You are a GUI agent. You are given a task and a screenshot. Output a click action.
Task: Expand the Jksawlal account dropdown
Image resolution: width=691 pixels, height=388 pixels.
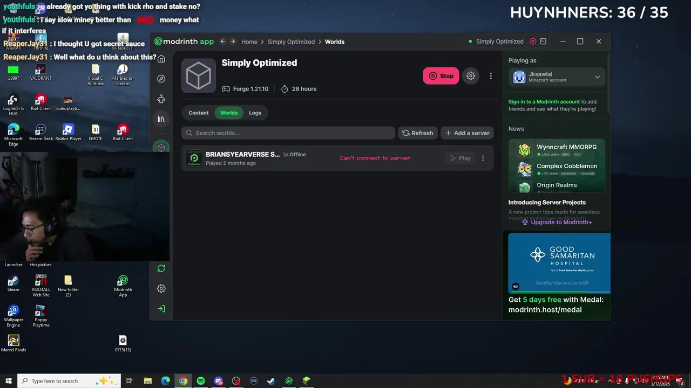557,77
